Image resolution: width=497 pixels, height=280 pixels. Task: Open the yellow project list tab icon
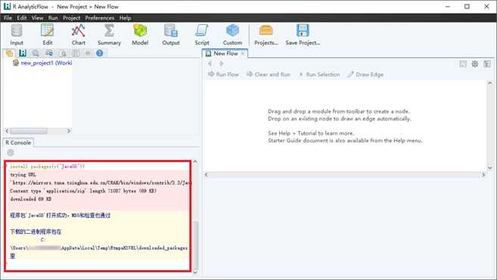point(10,53)
